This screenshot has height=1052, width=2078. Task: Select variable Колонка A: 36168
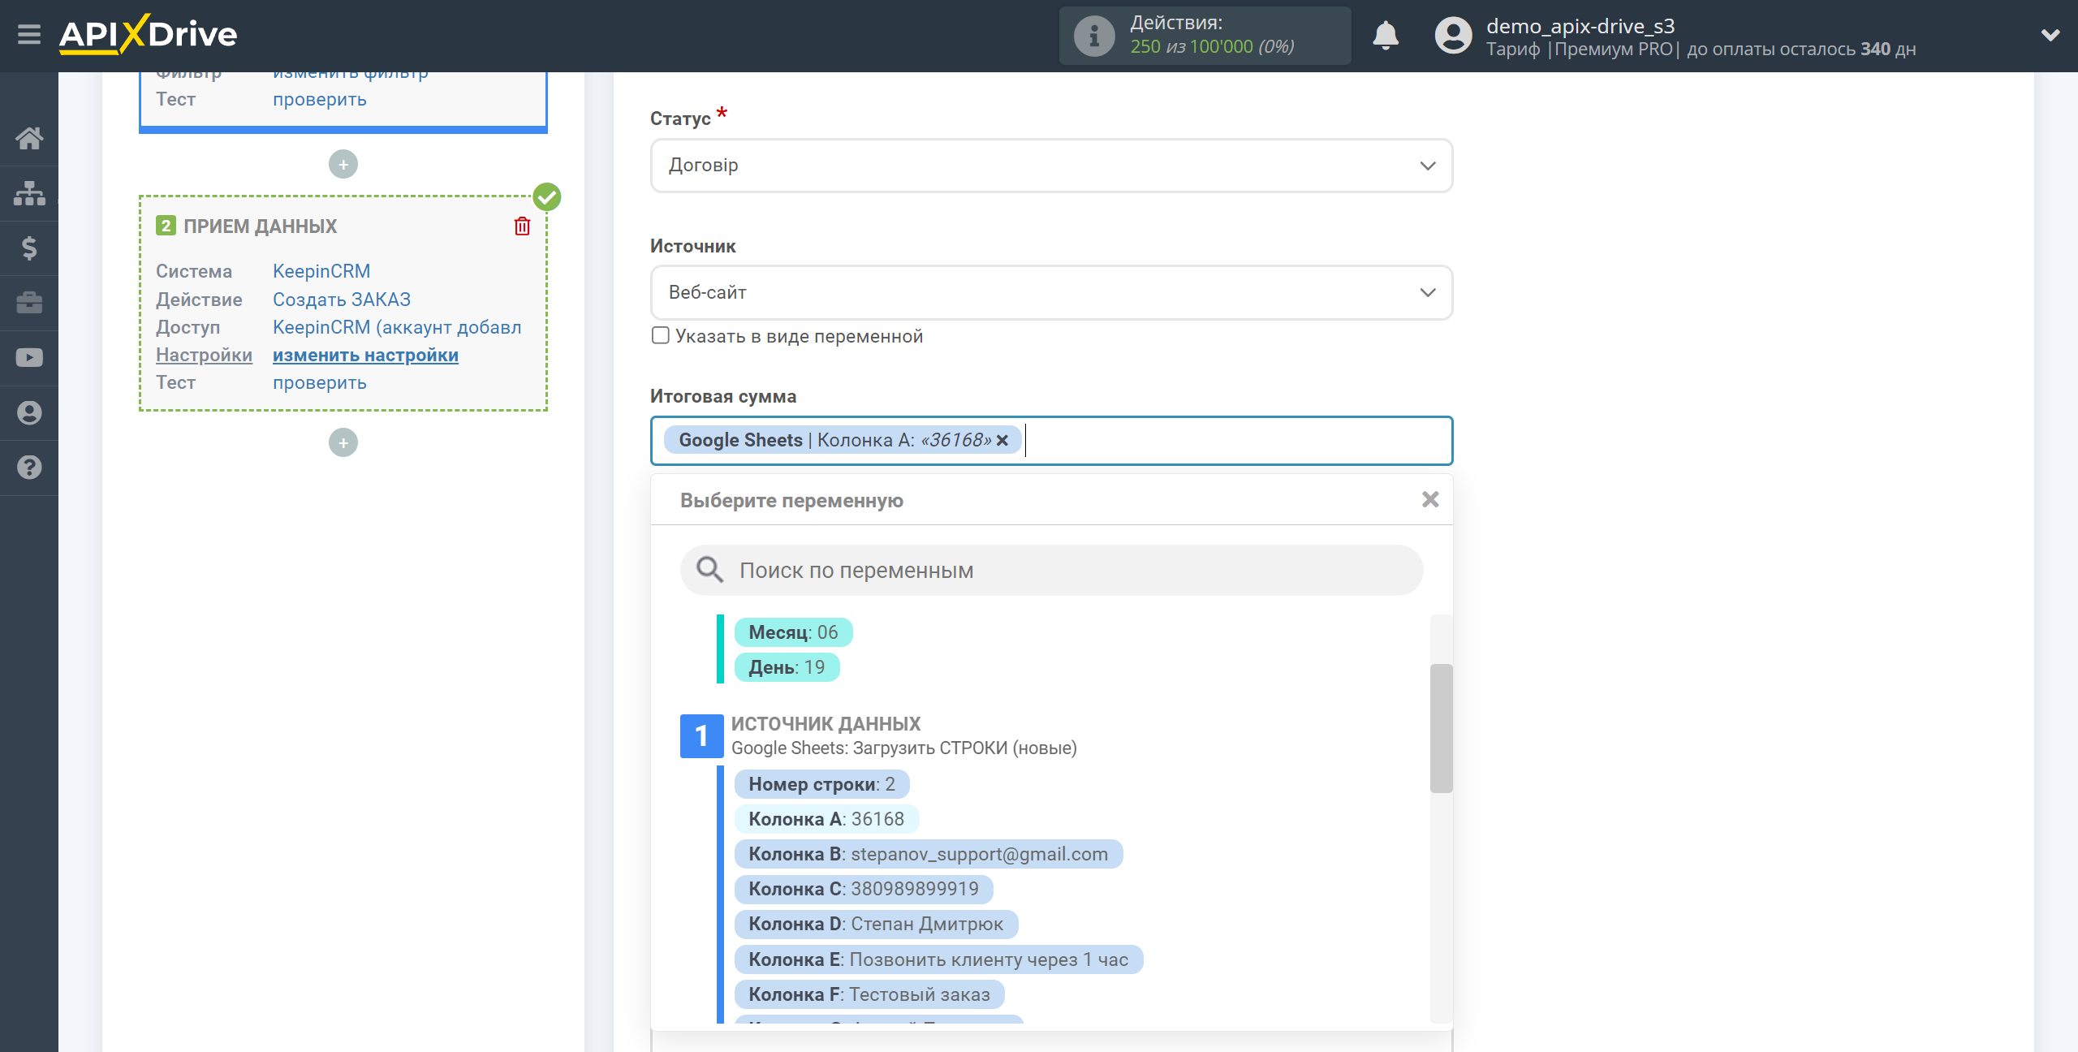[826, 819]
